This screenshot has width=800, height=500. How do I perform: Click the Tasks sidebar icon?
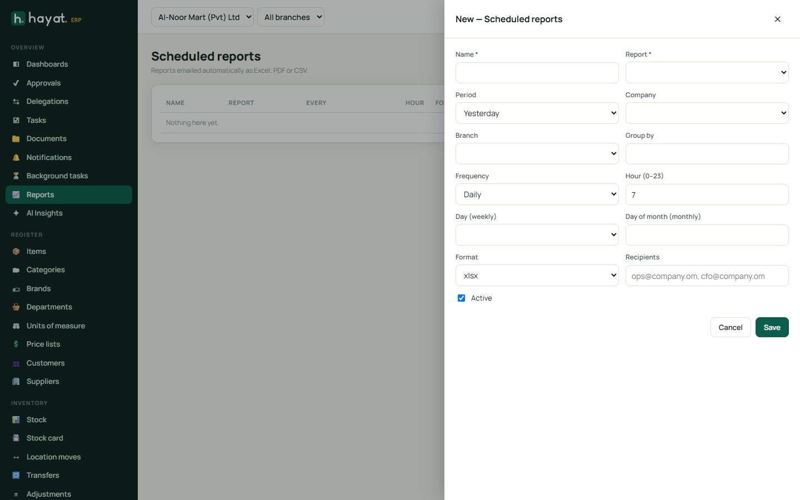pyautogui.click(x=16, y=121)
